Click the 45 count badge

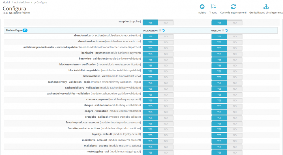click(x=25, y=30)
